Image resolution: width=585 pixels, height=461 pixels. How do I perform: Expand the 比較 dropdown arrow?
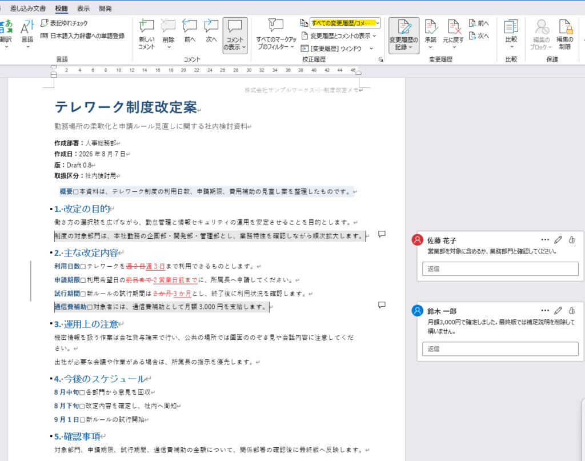[511, 47]
